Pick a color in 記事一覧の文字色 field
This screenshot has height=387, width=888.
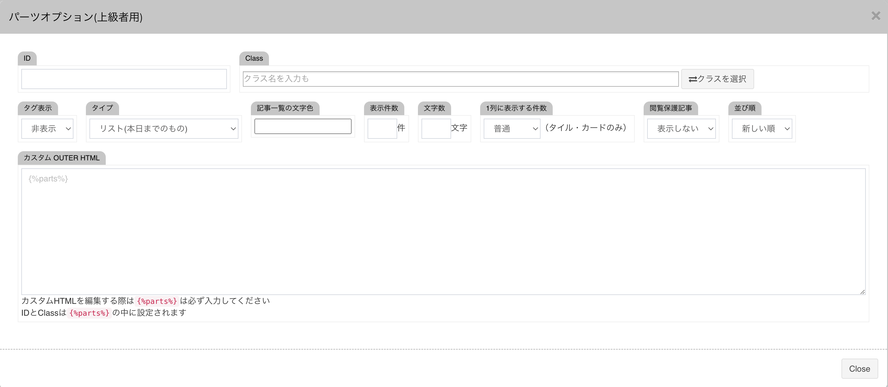tap(303, 126)
